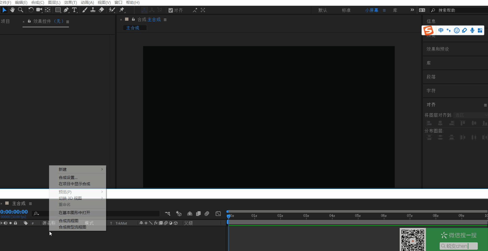Select the Pen tool
This screenshot has width=488, height=251.
66,10
